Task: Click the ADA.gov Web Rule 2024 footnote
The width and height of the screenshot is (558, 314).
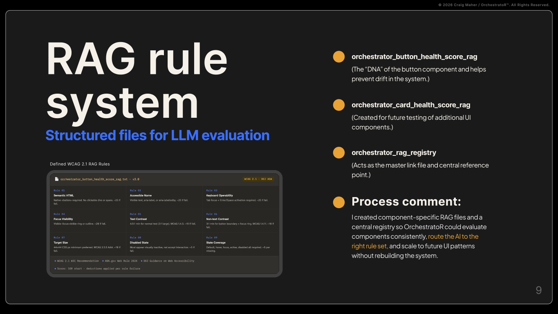Action: (120, 261)
